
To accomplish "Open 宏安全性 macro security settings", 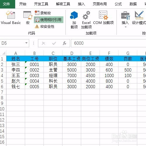I will (x=45, y=27).
